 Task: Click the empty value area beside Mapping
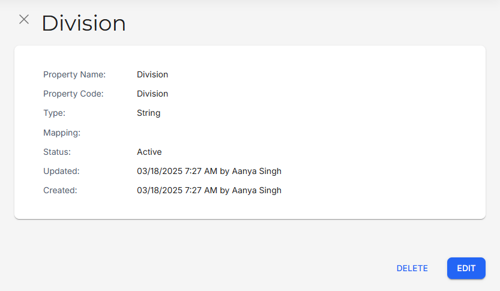pos(180,133)
